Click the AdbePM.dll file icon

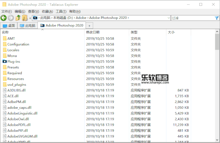tap(5, 102)
